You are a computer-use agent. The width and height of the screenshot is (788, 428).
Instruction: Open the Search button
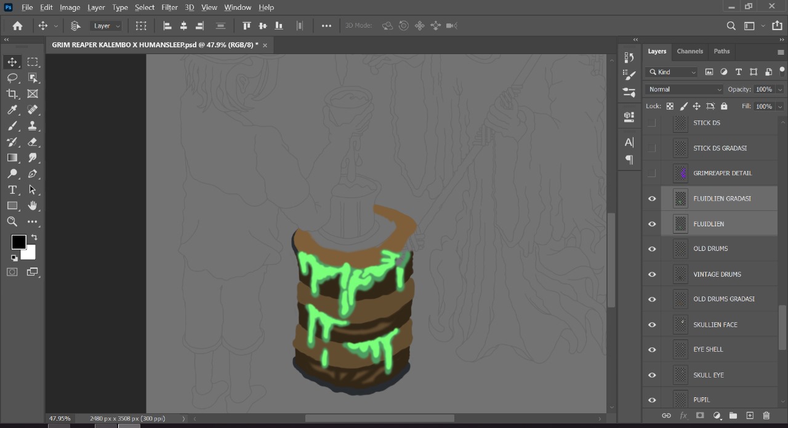pos(731,26)
